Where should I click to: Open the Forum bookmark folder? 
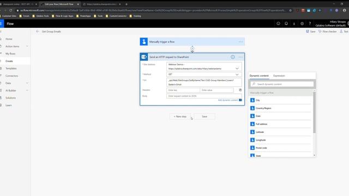24,16
